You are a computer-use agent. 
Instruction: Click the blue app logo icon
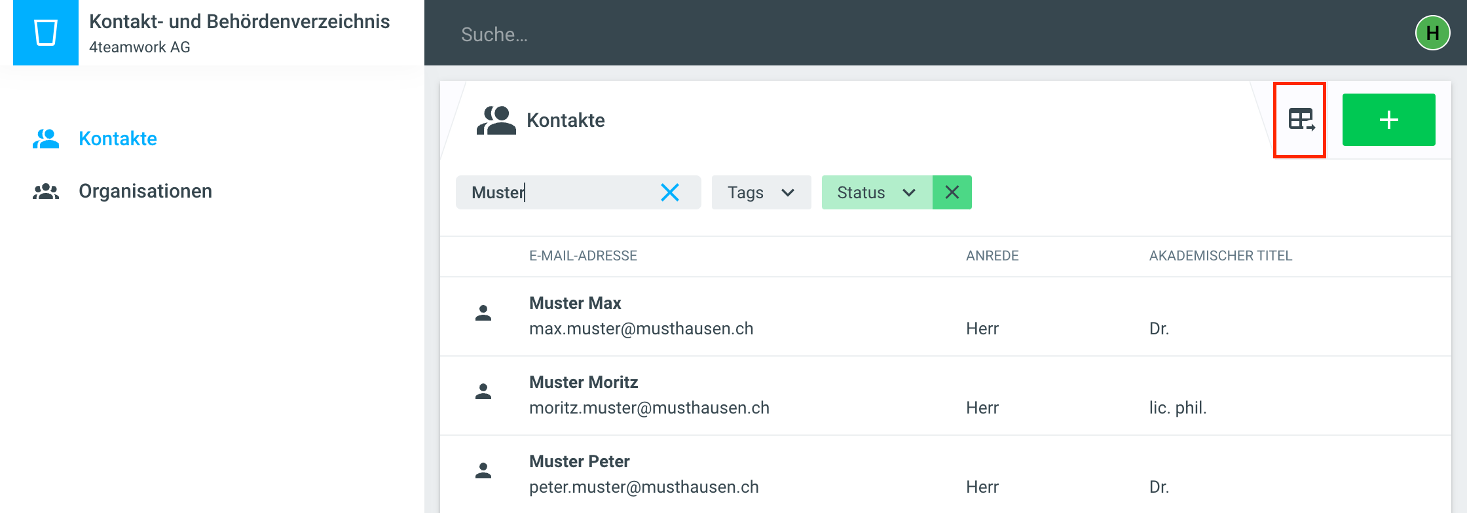46,33
